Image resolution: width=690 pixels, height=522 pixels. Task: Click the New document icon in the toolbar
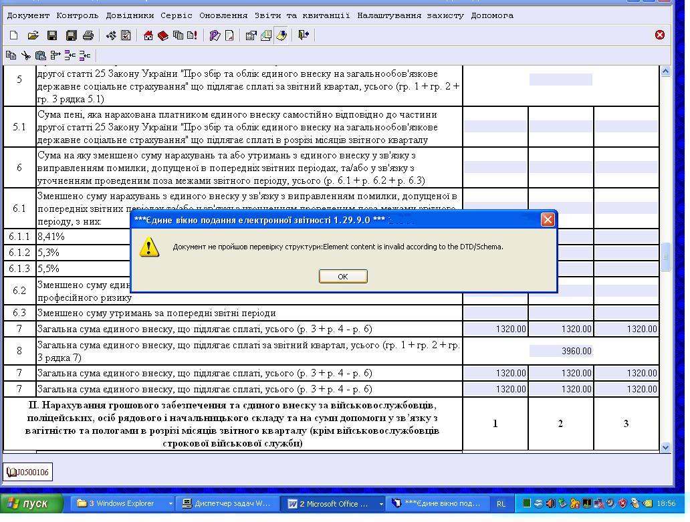[13, 35]
